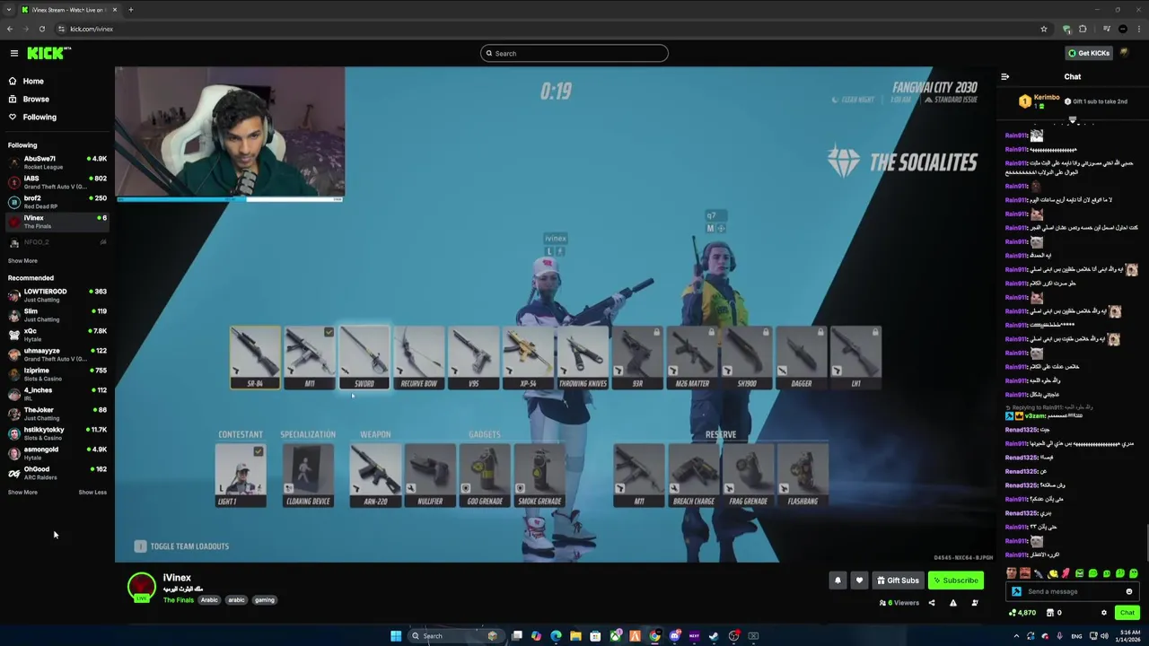This screenshot has width=1149, height=646.
Task: Open brof2 channel in Following list
Action: click(x=57, y=202)
